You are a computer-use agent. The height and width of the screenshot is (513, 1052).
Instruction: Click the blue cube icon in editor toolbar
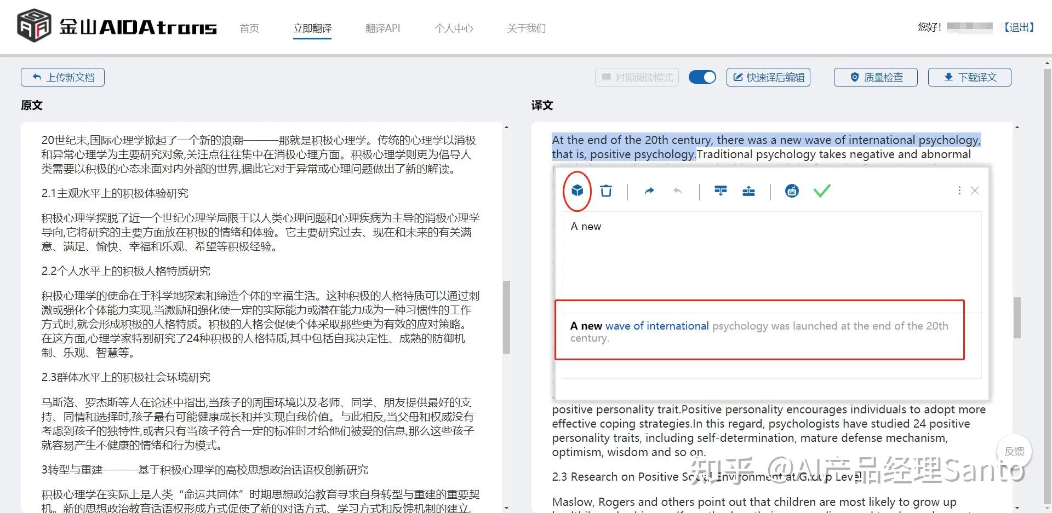point(577,191)
